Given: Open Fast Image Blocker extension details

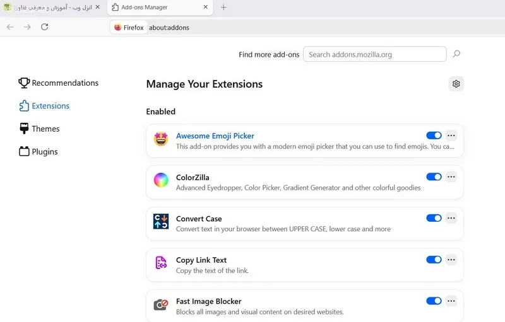Looking at the screenshot, I should tap(208, 301).
